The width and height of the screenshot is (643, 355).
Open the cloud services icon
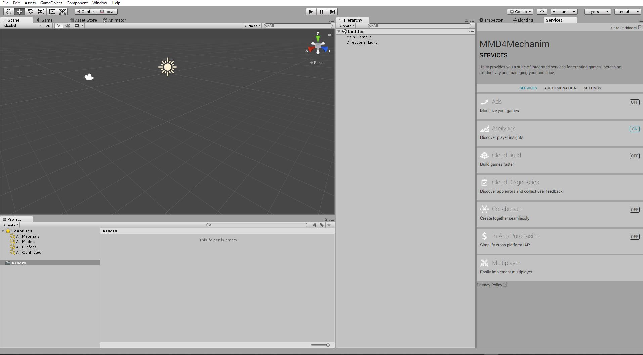click(542, 12)
